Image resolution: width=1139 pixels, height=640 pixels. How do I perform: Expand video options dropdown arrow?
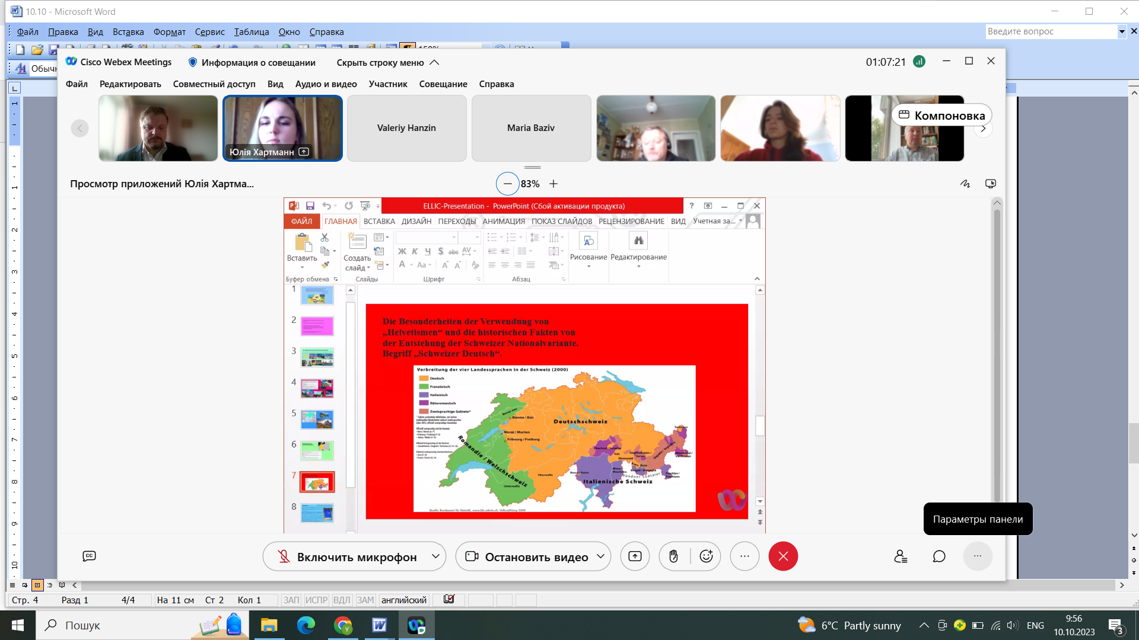(x=601, y=556)
